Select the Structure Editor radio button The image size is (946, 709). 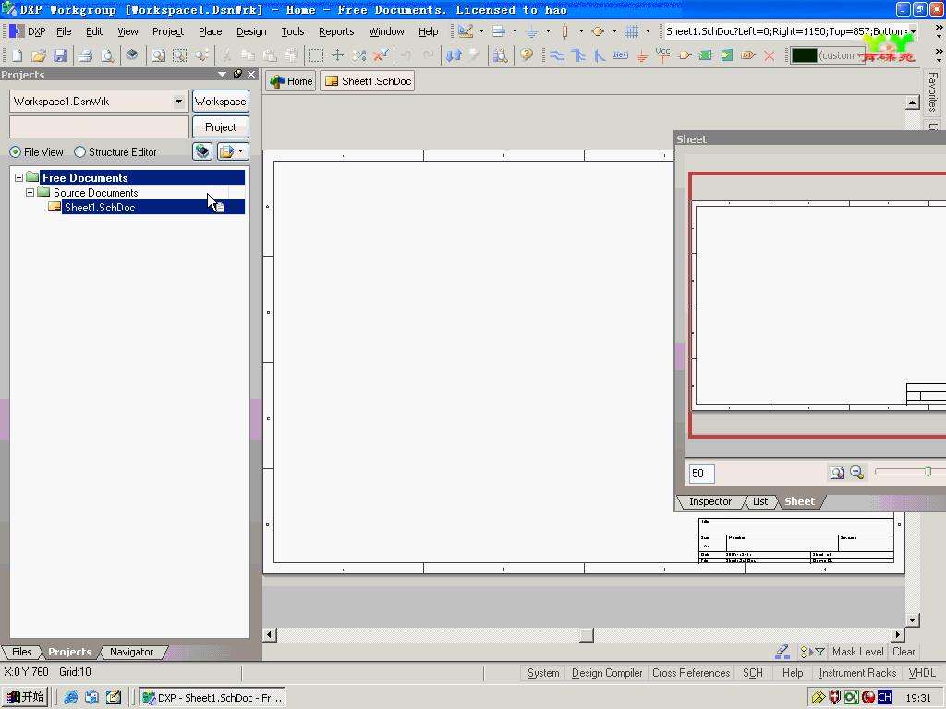[x=79, y=152]
